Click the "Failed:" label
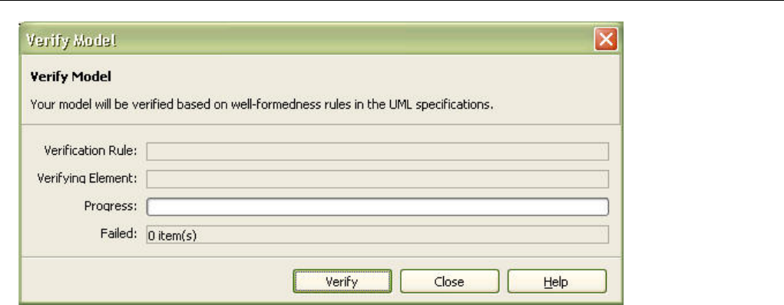 coord(118,234)
